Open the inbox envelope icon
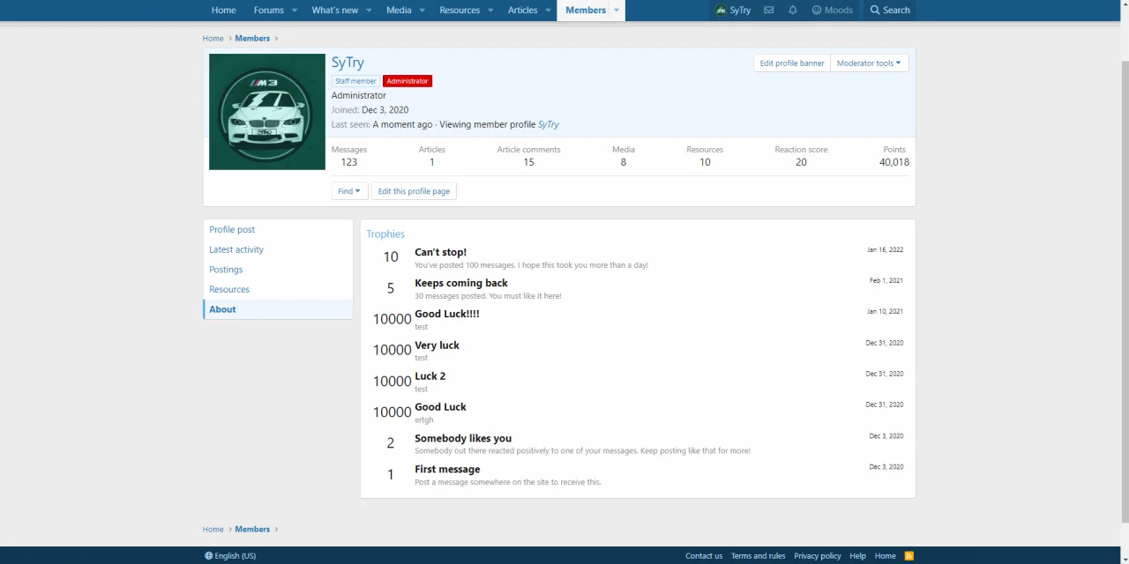The width and height of the screenshot is (1129, 564). pyautogui.click(x=768, y=11)
